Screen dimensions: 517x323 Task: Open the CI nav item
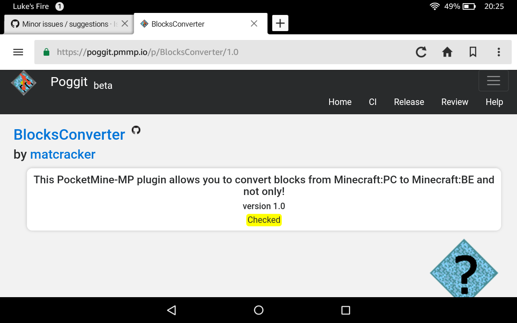pos(373,102)
